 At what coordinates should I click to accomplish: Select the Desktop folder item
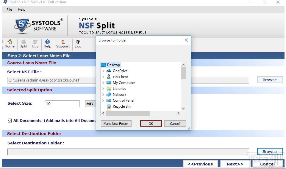point(111,65)
